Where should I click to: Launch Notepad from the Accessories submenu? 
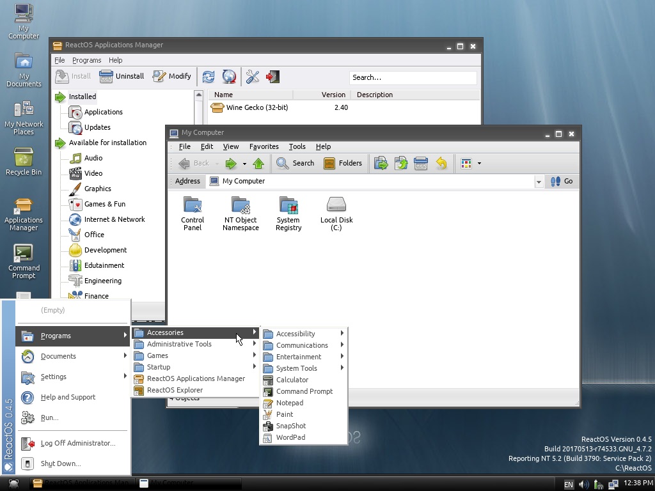tap(289, 403)
